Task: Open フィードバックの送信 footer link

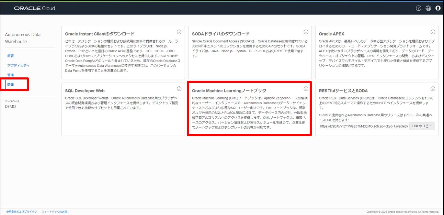Action: coord(54,212)
